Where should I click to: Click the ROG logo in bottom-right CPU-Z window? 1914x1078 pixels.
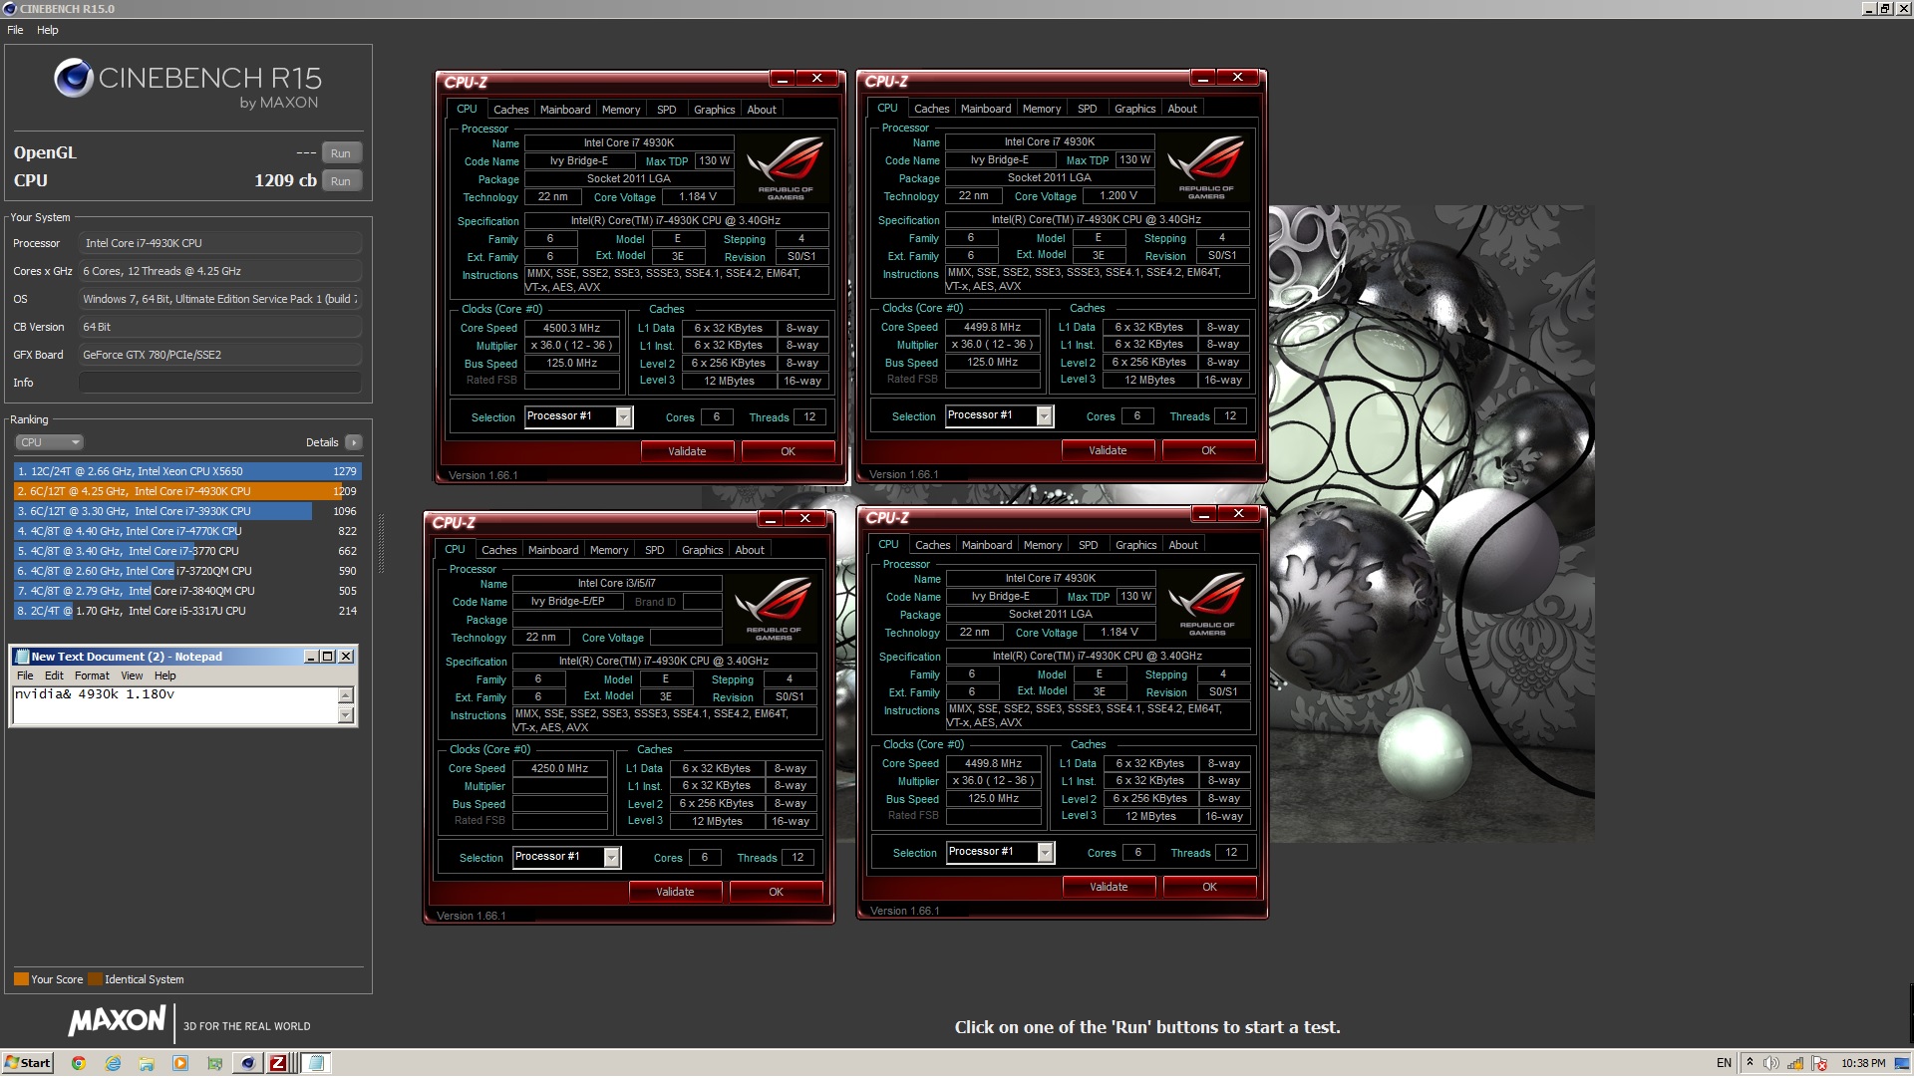point(1207,603)
